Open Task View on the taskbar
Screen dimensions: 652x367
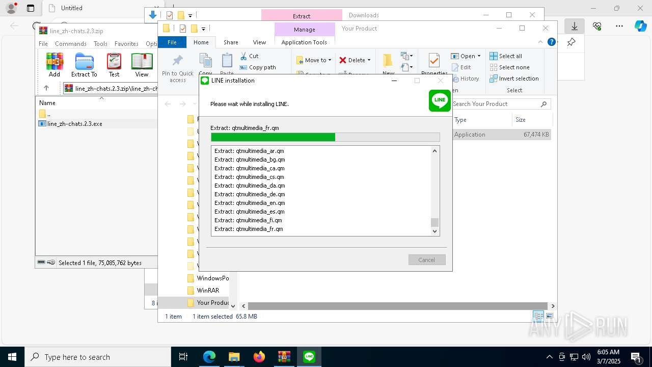[x=183, y=357]
